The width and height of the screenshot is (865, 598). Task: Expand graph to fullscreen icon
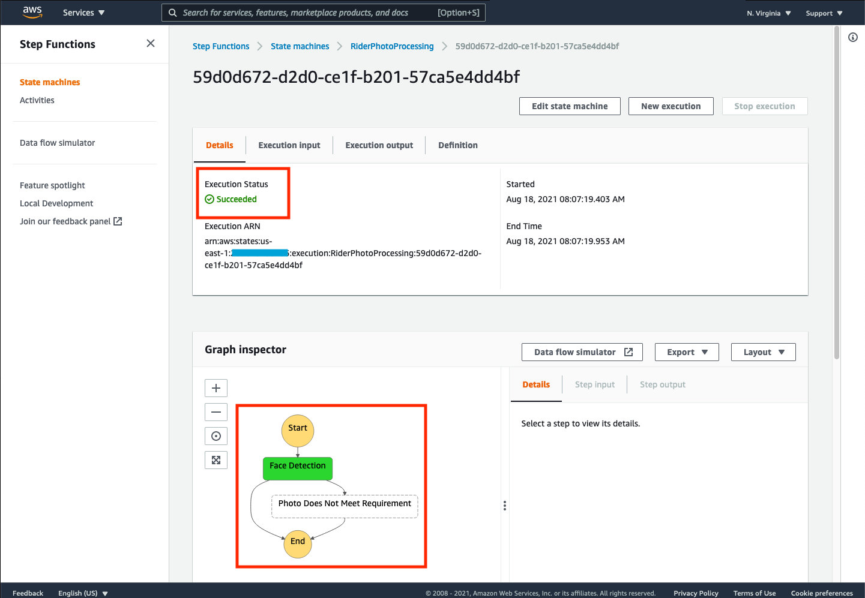(x=216, y=460)
